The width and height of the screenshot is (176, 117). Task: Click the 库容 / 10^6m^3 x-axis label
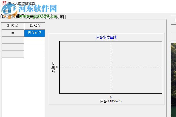tap(111, 101)
